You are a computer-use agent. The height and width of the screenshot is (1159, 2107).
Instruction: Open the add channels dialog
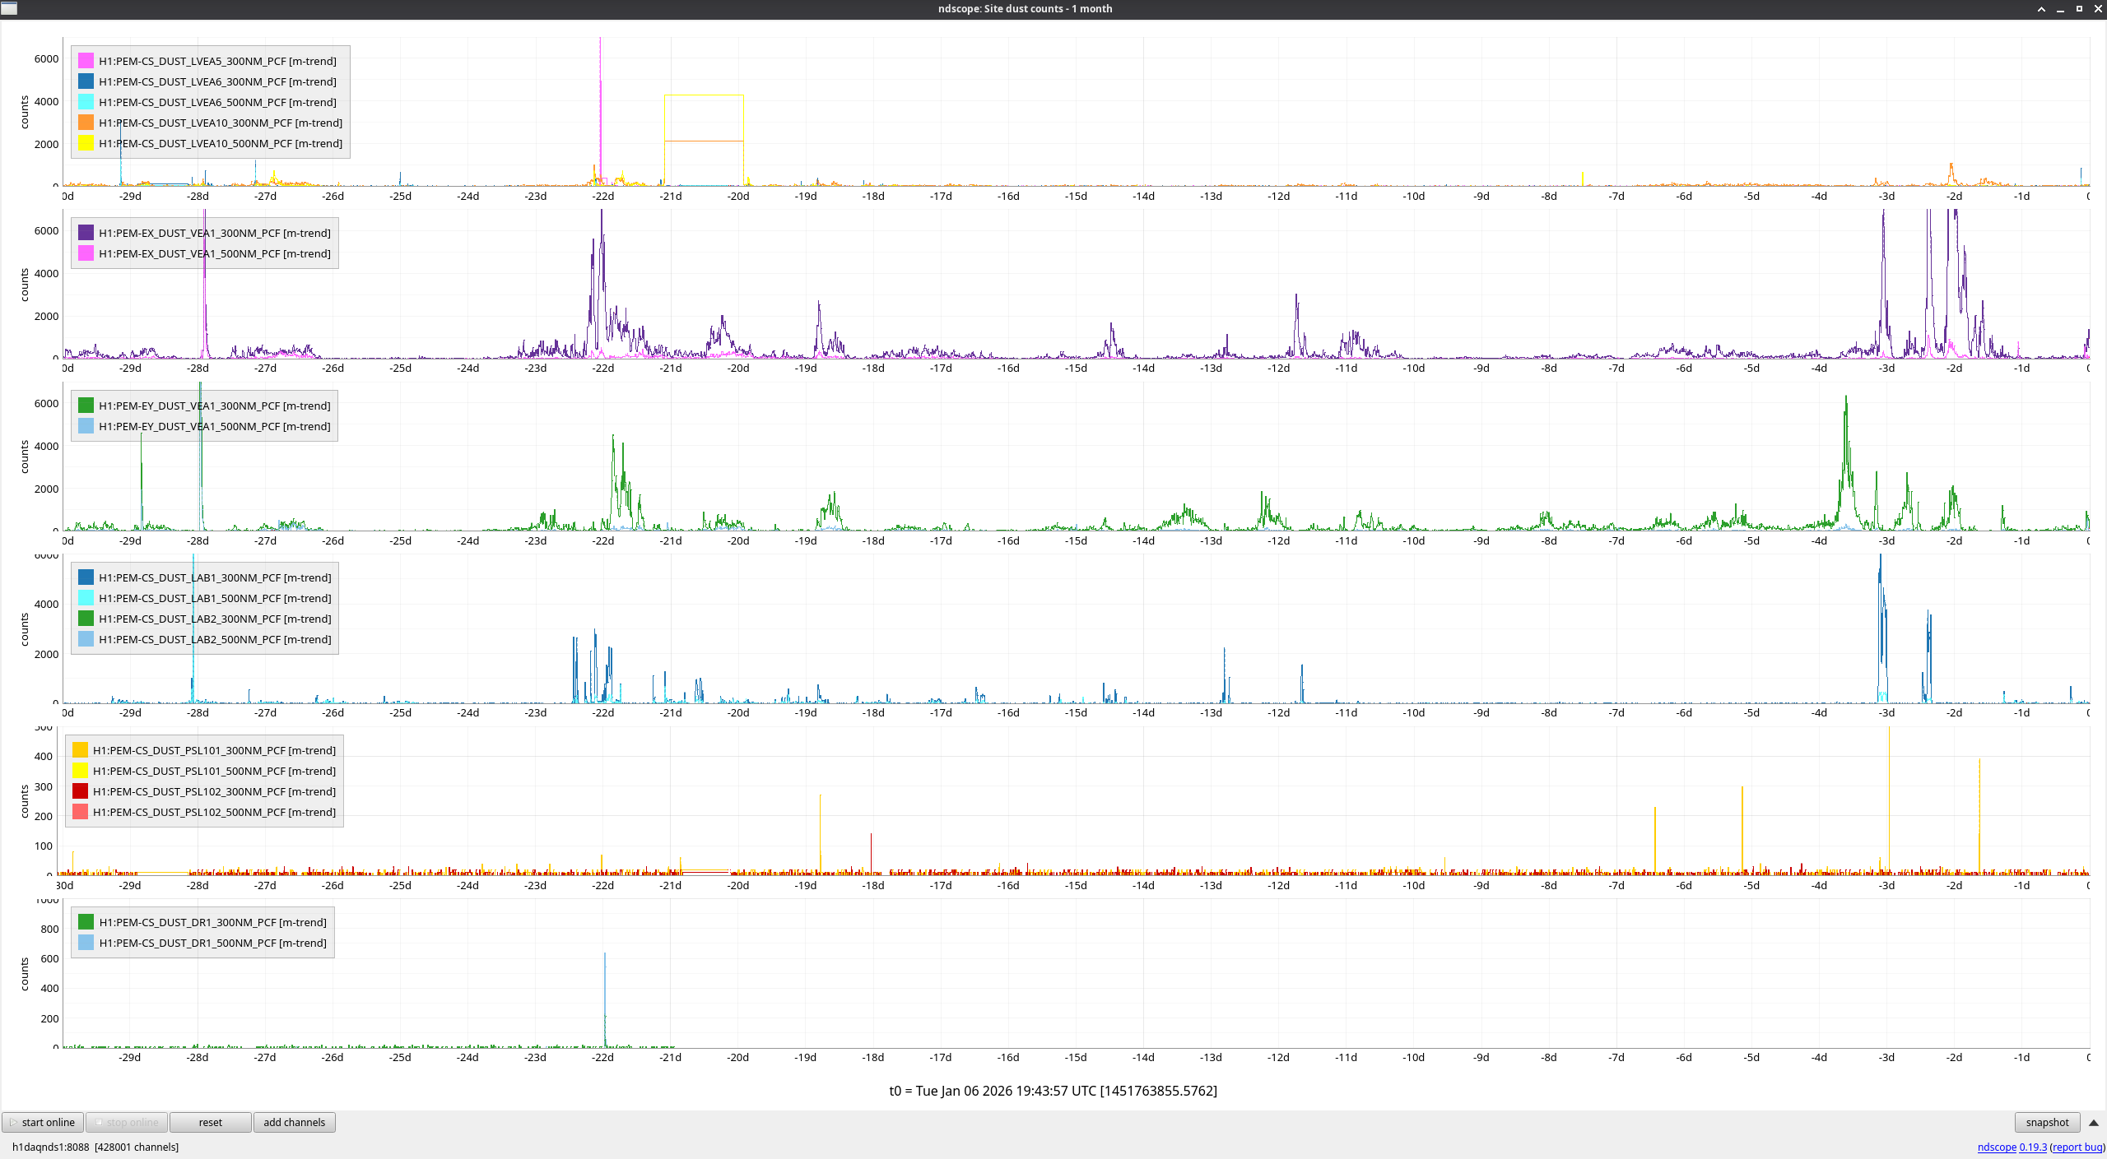click(x=294, y=1122)
